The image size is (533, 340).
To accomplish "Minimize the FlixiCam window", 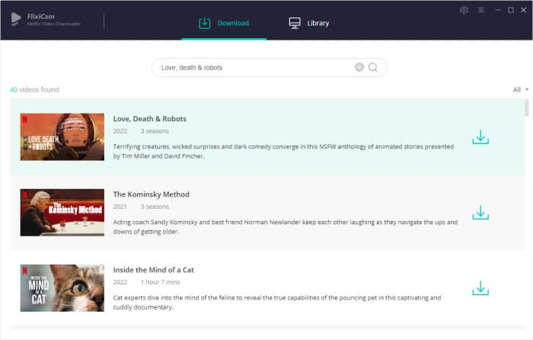I will click(496, 10).
